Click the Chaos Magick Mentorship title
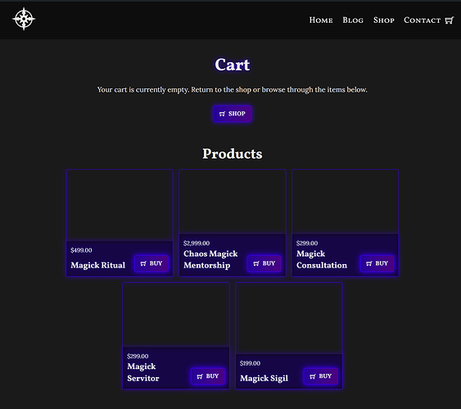 210,259
